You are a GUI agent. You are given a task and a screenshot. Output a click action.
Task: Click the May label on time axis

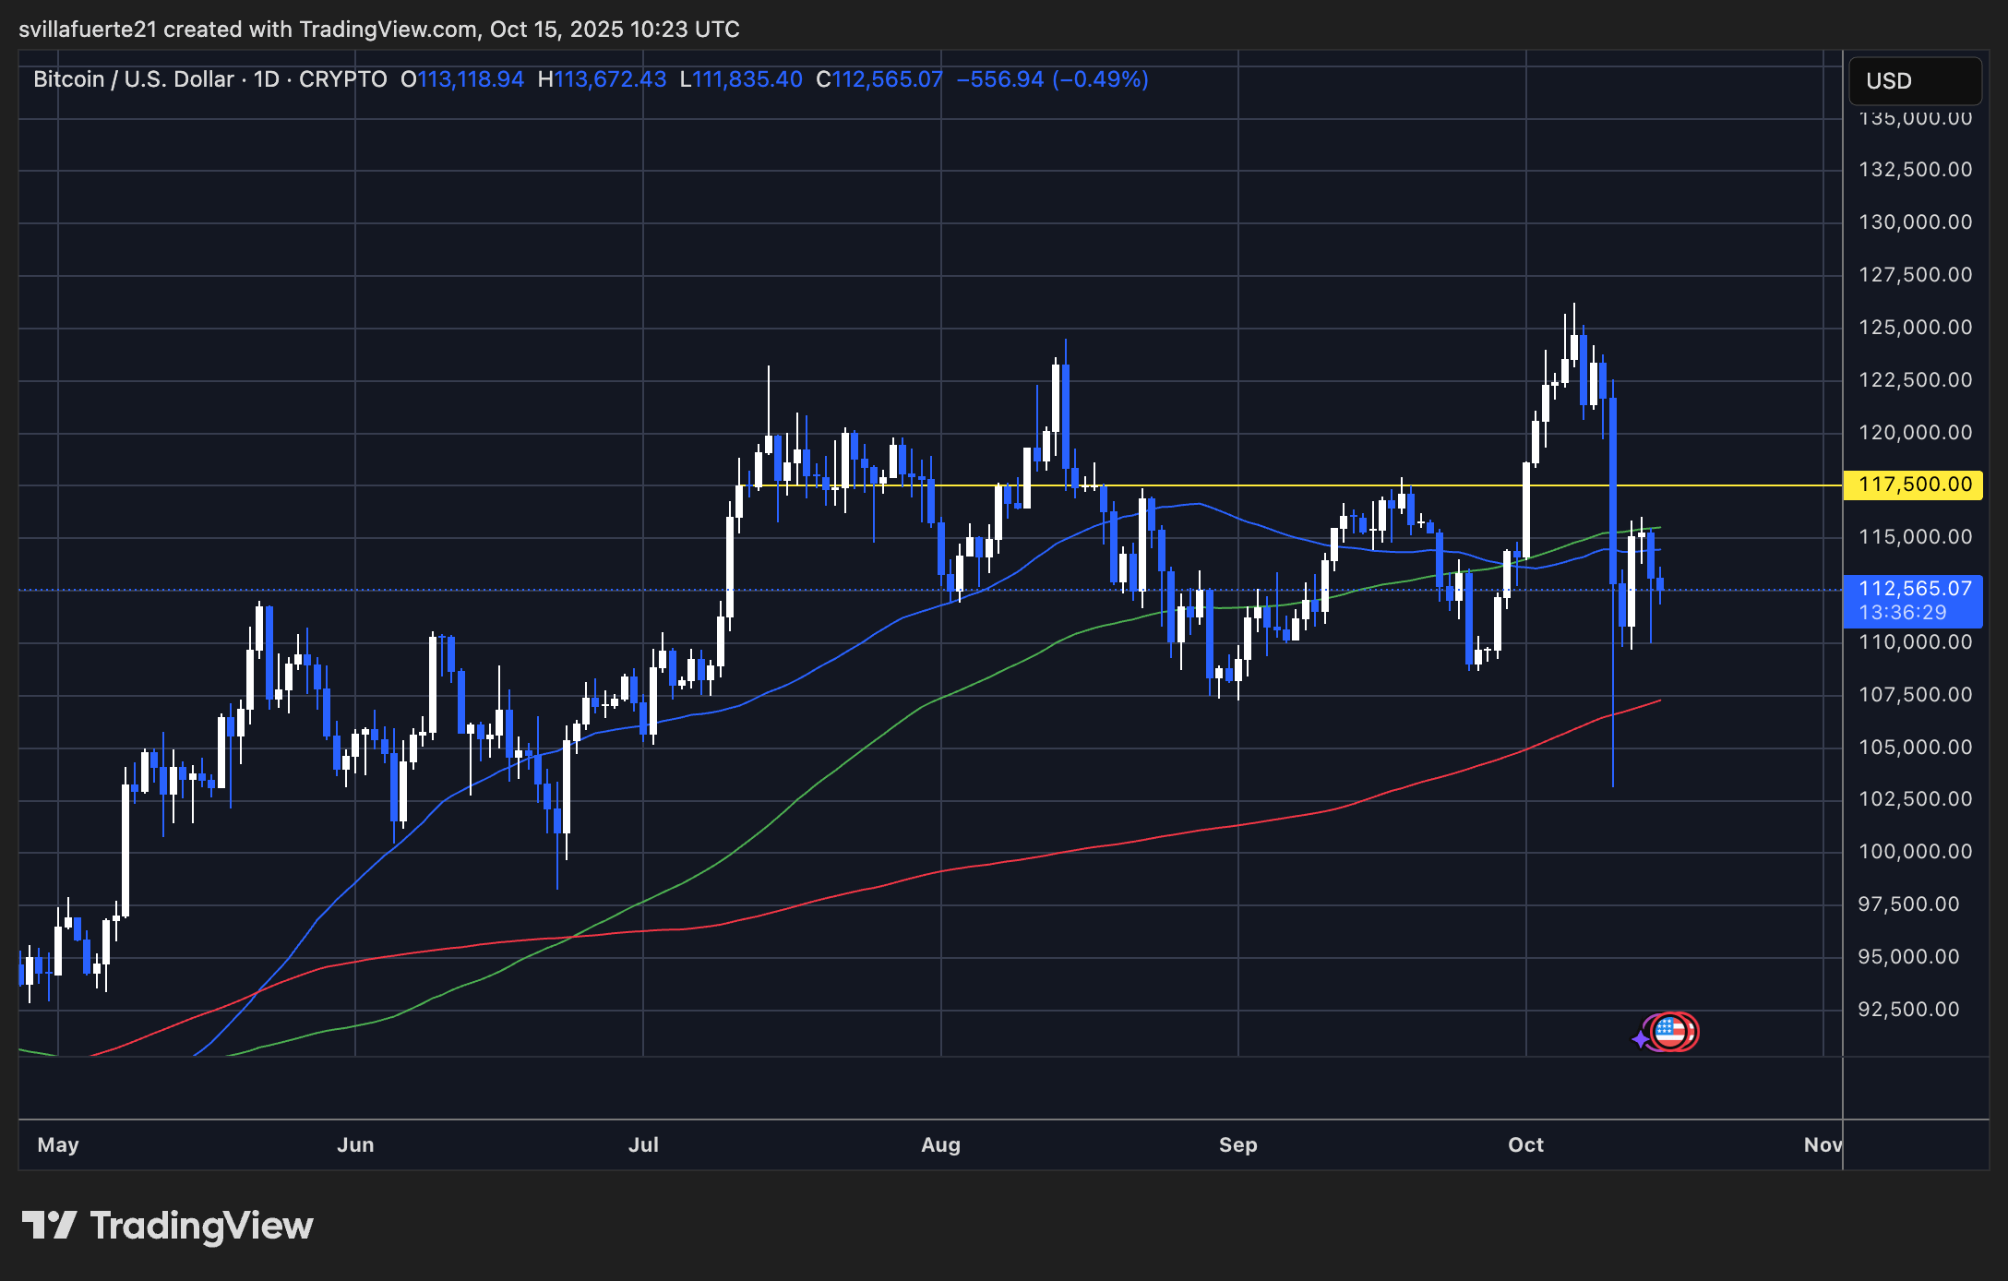tap(58, 1144)
